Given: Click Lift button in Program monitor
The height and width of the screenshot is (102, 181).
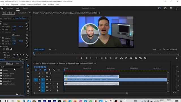Looking at the screenshot, I should 121,58.
